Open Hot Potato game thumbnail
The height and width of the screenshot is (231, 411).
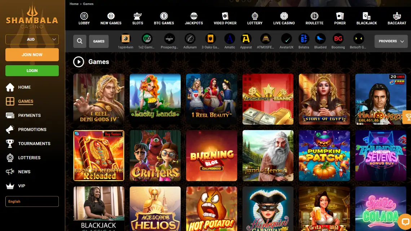pyautogui.click(x=212, y=209)
